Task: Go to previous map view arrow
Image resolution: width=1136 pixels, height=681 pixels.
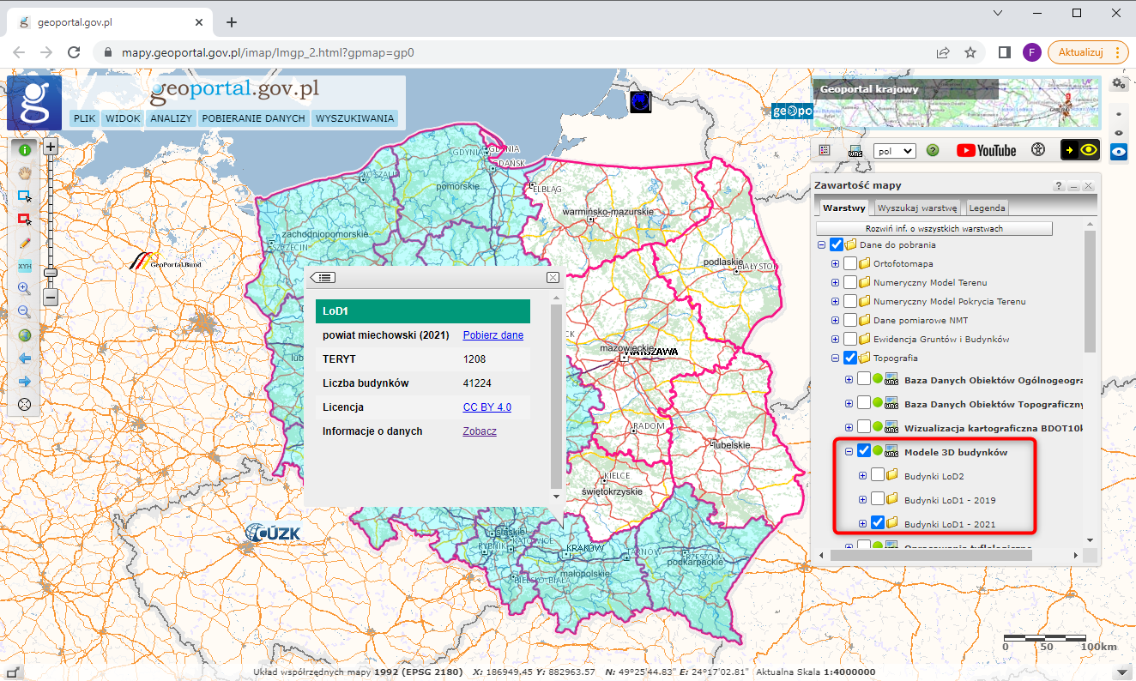Action: 25,359
